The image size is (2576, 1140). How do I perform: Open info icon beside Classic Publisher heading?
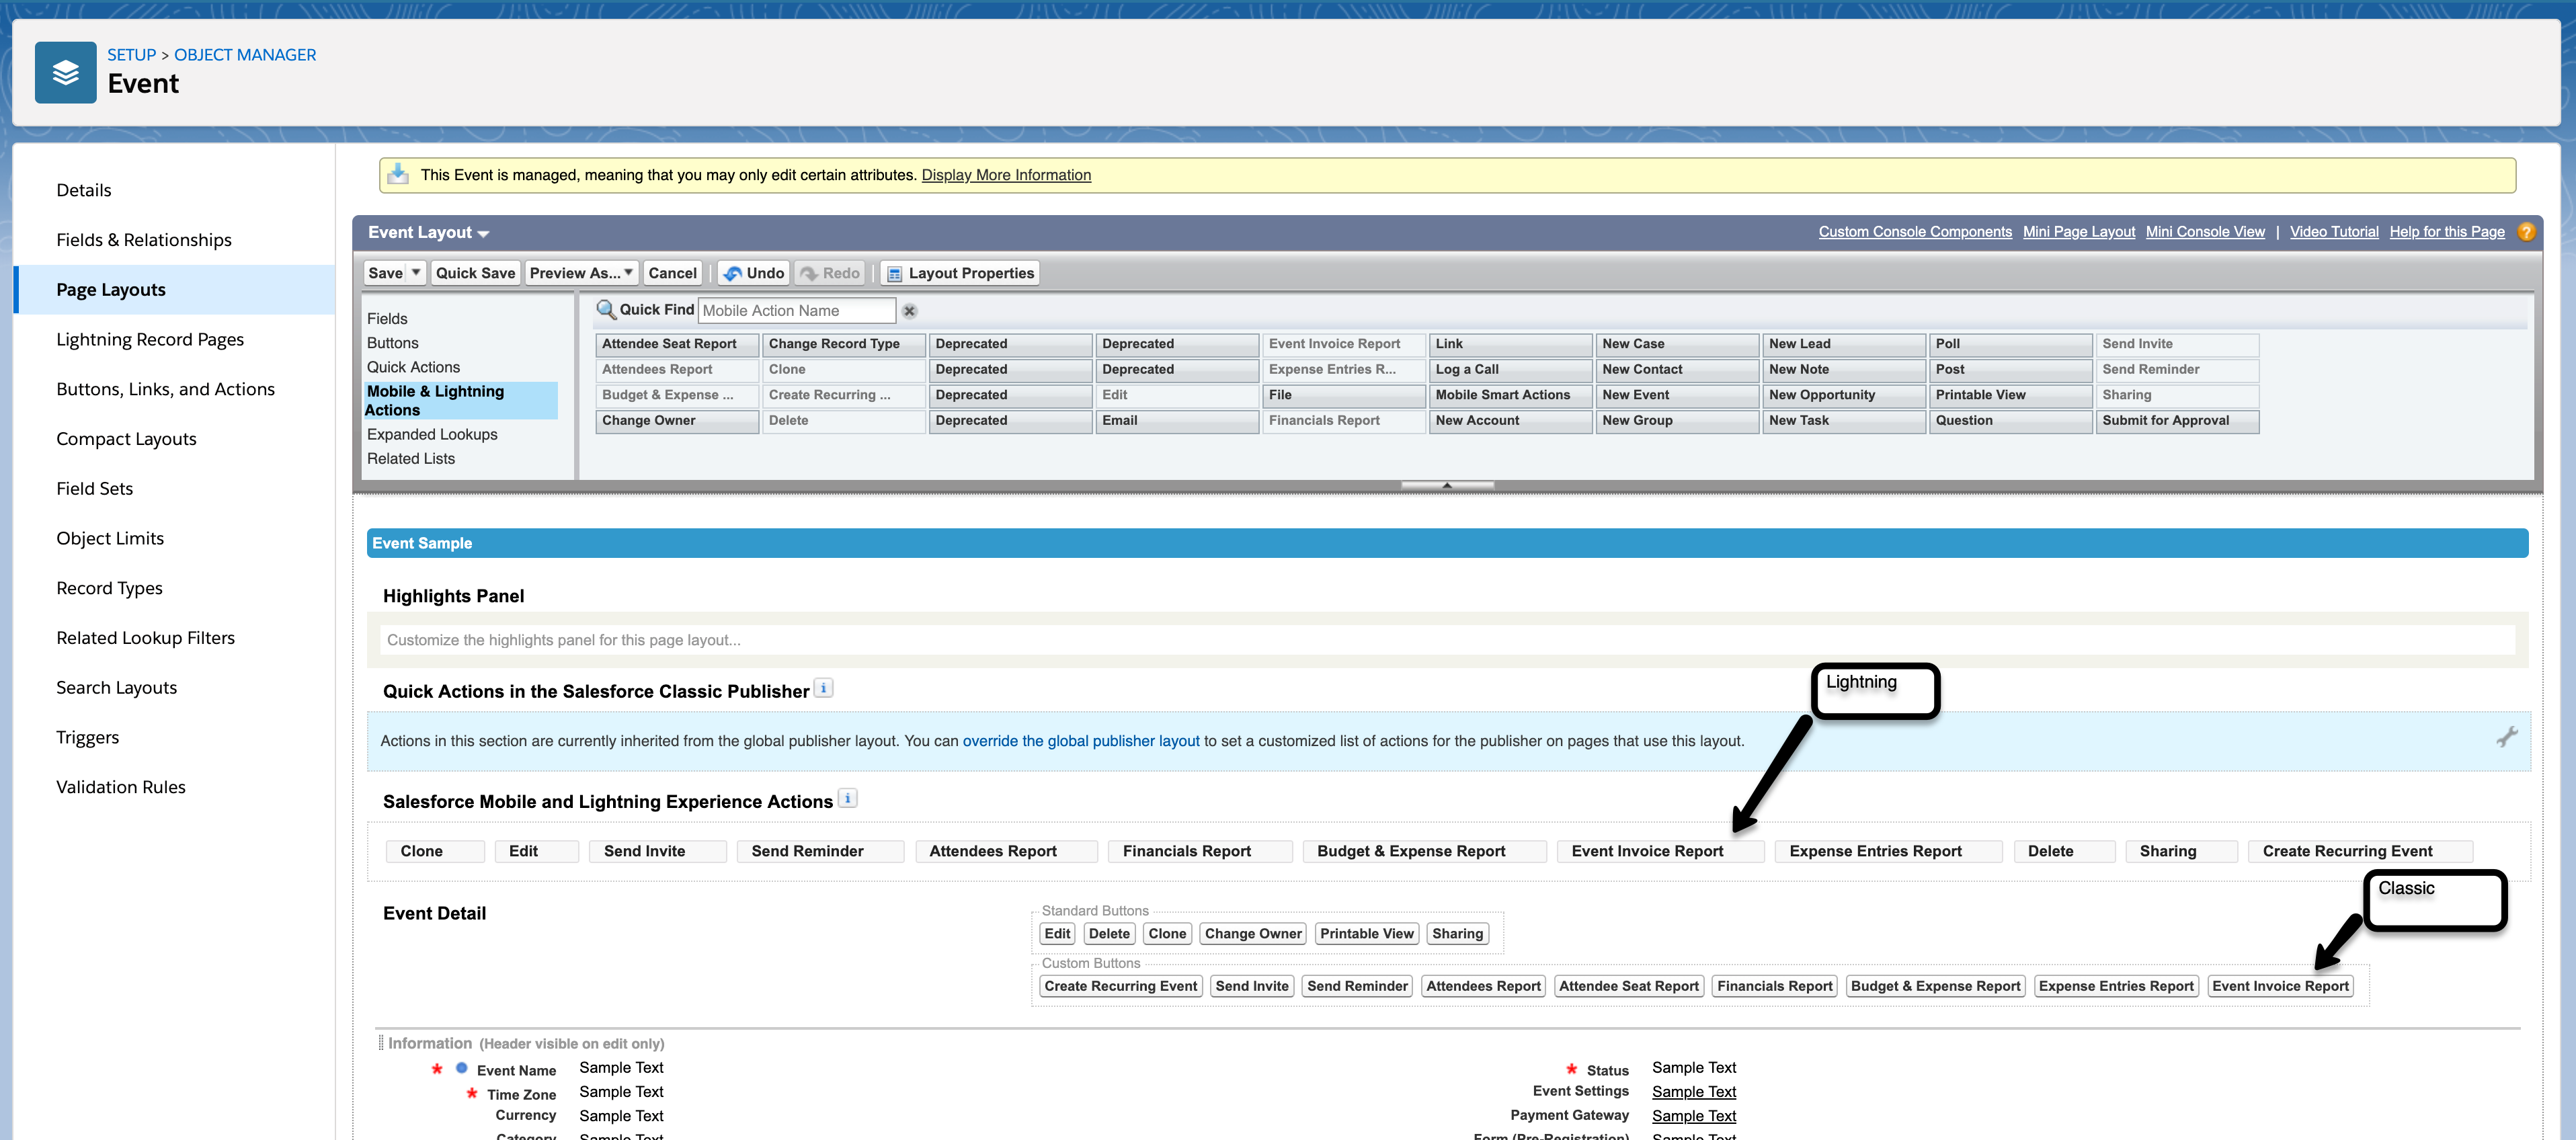pos(823,688)
